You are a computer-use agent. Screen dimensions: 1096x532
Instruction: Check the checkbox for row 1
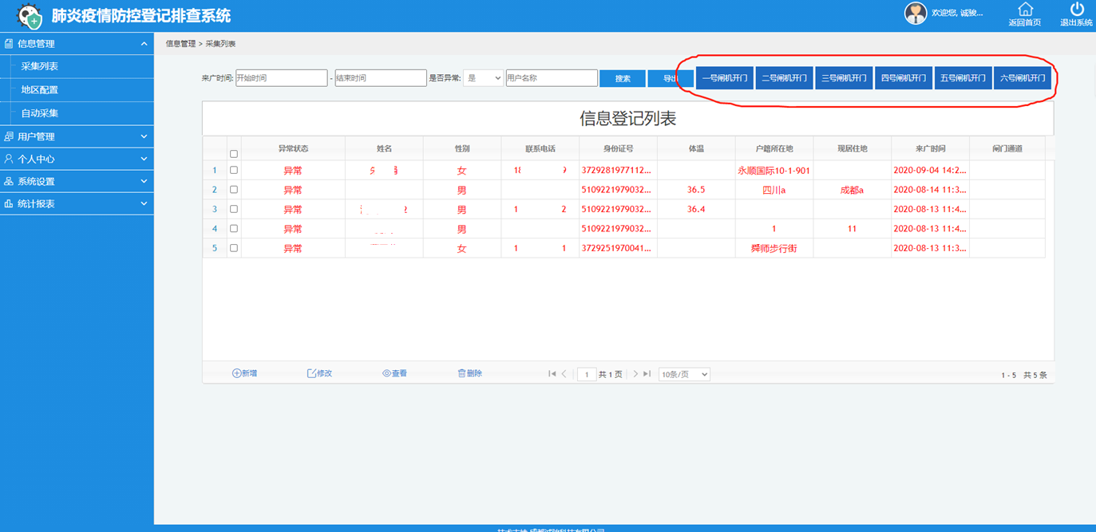(x=234, y=170)
